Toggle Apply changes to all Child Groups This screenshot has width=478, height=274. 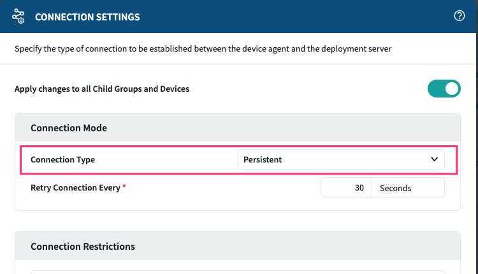coord(444,89)
